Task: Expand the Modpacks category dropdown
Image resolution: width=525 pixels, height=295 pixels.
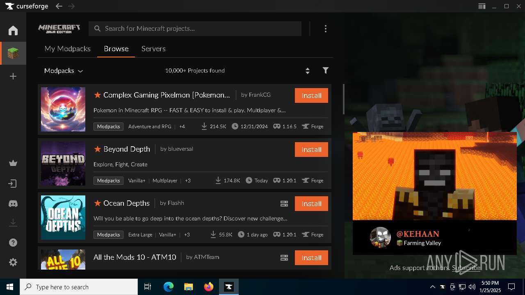Action: pyautogui.click(x=64, y=71)
